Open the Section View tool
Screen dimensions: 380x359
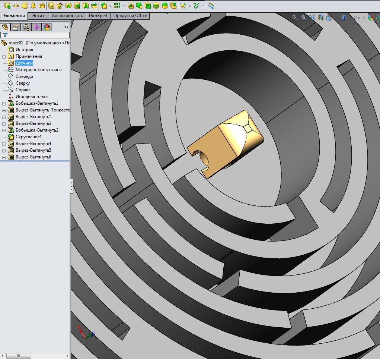point(320,18)
